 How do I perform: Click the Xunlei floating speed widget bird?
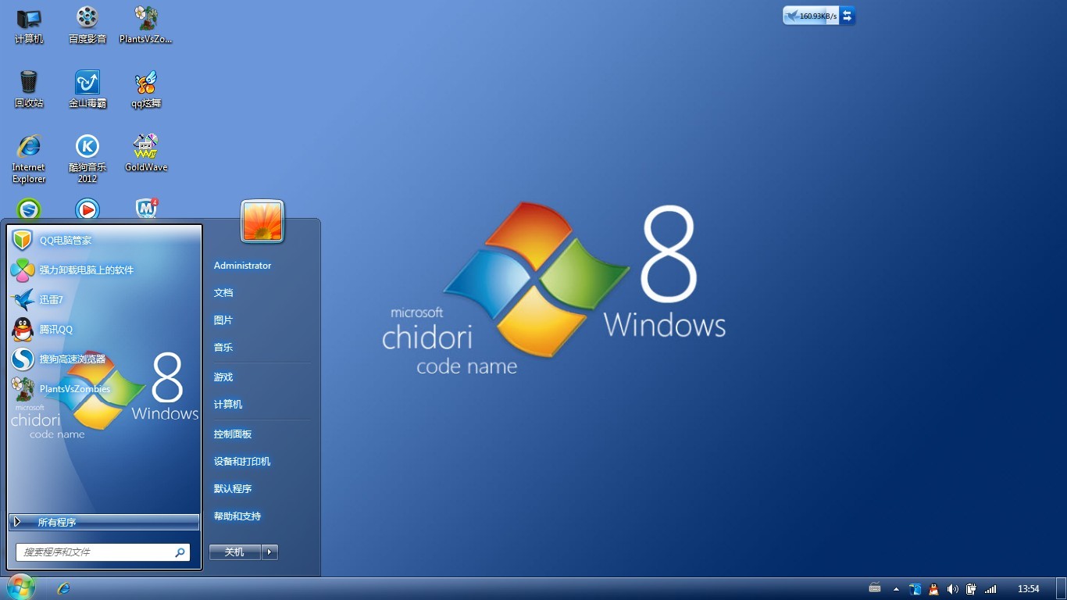point(791,16)
